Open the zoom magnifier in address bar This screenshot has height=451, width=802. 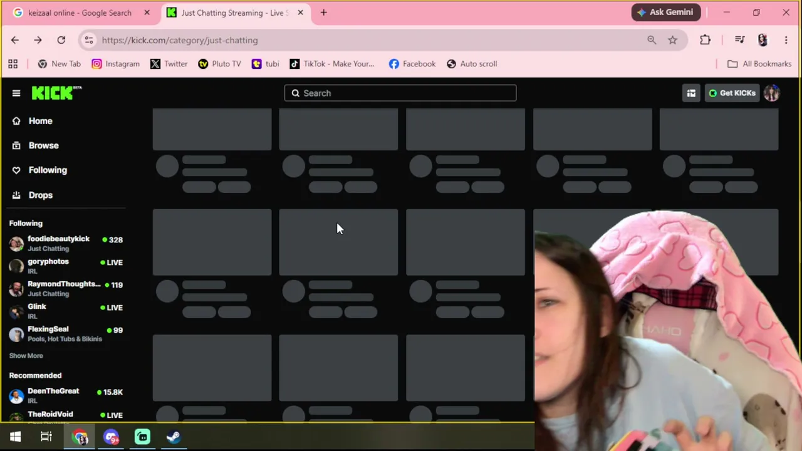pos(652,40)
